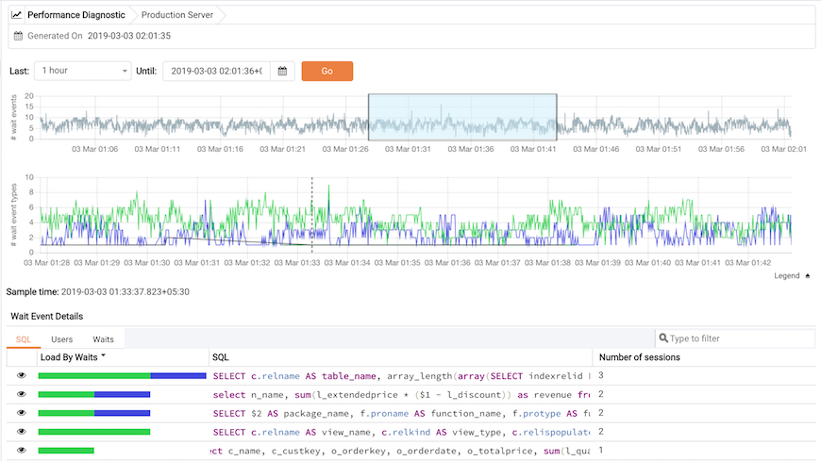Toggle eye icon for table_name query row
The image size is (821, 461).
coord(22,375)
